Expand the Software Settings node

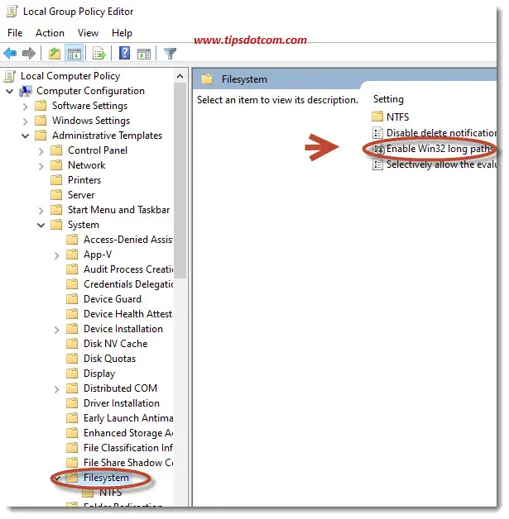26,107
